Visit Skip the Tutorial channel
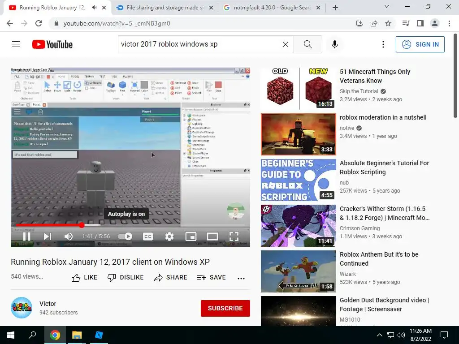Image resolution: width=459 pixels, height=344 pixels. coord(359,91)
